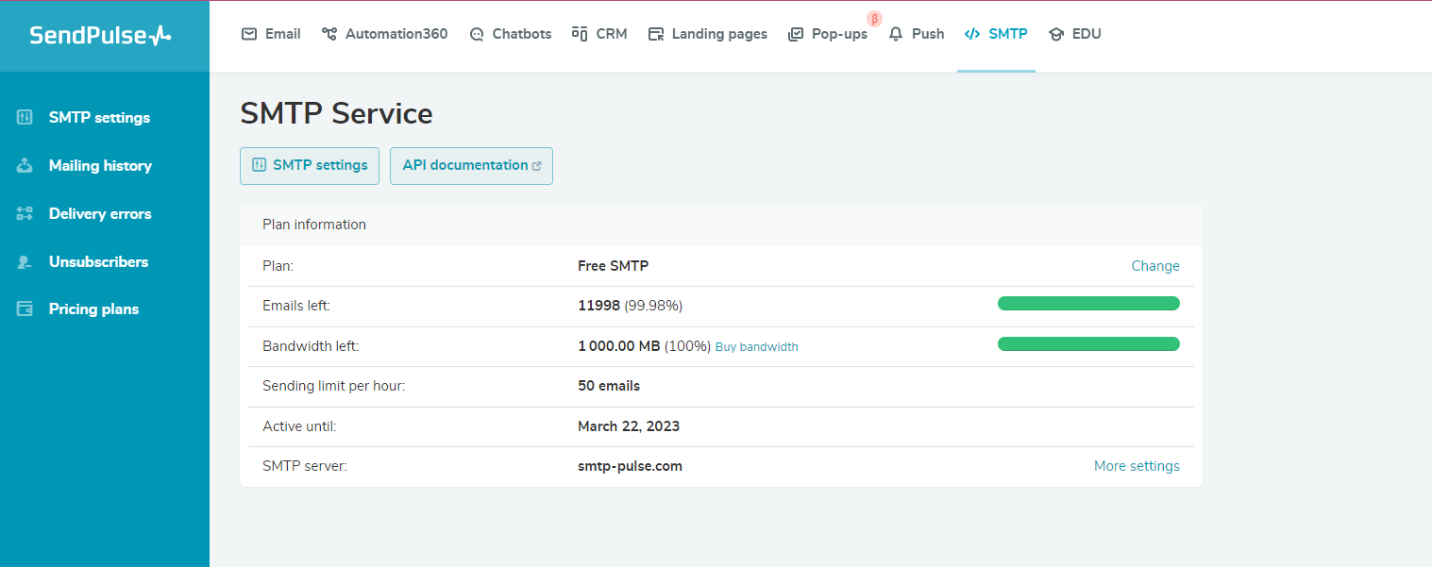
Task: Switch to the Push tab
Action: [x=917, y=34]
